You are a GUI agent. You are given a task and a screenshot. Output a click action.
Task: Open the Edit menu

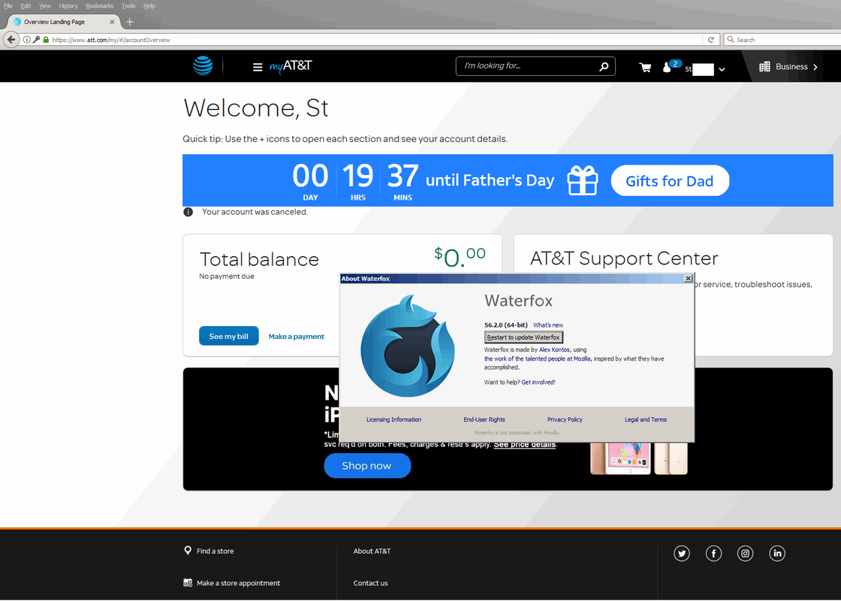click(x=26, y=6)
